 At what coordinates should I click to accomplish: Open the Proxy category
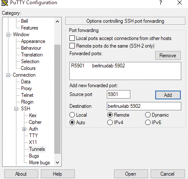coord(26,88)
